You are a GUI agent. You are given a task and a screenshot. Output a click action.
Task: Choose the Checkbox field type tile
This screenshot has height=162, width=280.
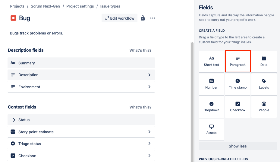point(238,107)
